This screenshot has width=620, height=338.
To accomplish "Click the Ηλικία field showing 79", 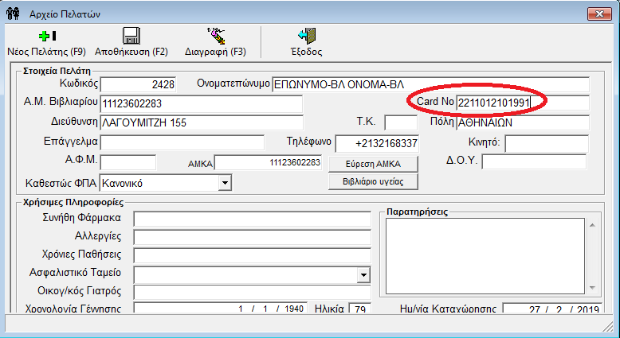I will pyautogui.click(x=360, y=309).
